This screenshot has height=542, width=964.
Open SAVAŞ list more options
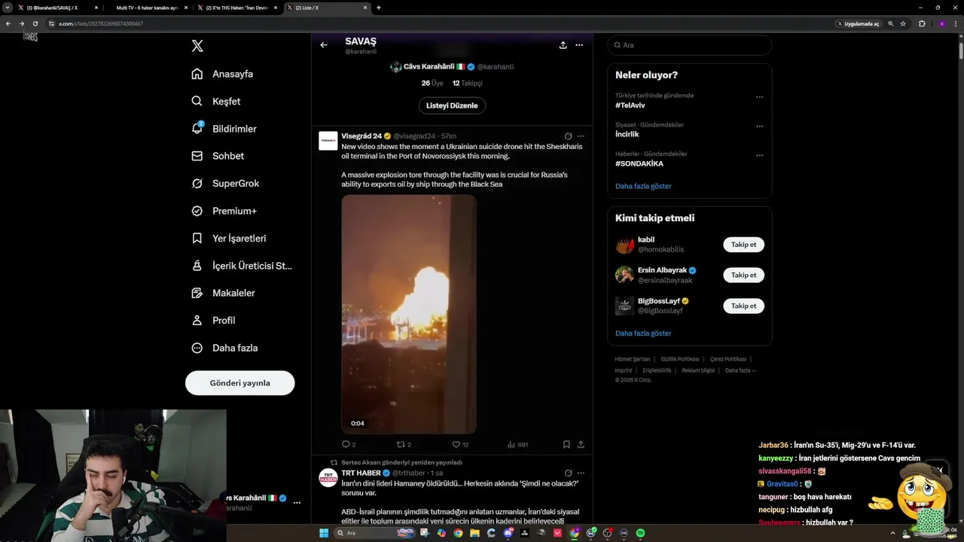pos(579,45)
